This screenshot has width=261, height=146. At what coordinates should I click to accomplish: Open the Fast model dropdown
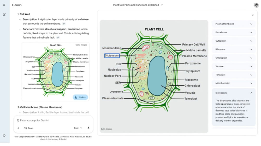[78, 128]
